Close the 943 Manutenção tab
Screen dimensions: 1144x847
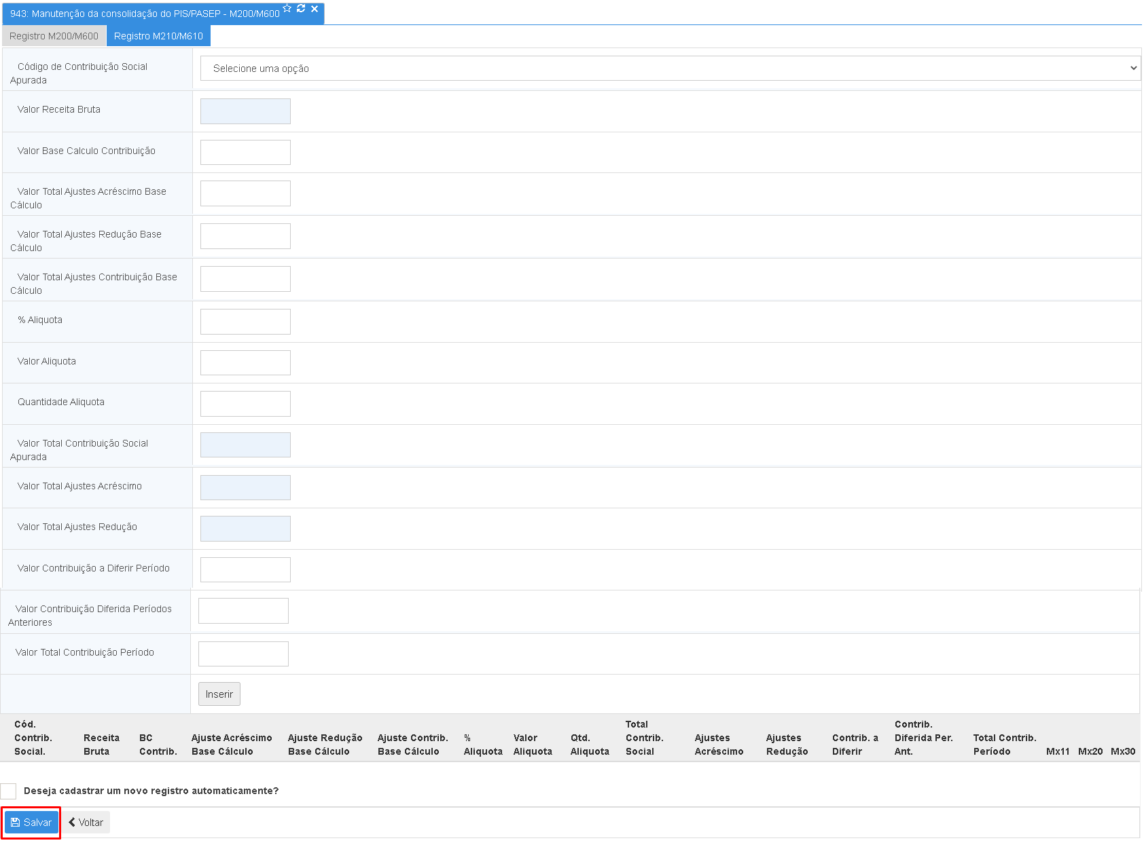coord(315,9)
